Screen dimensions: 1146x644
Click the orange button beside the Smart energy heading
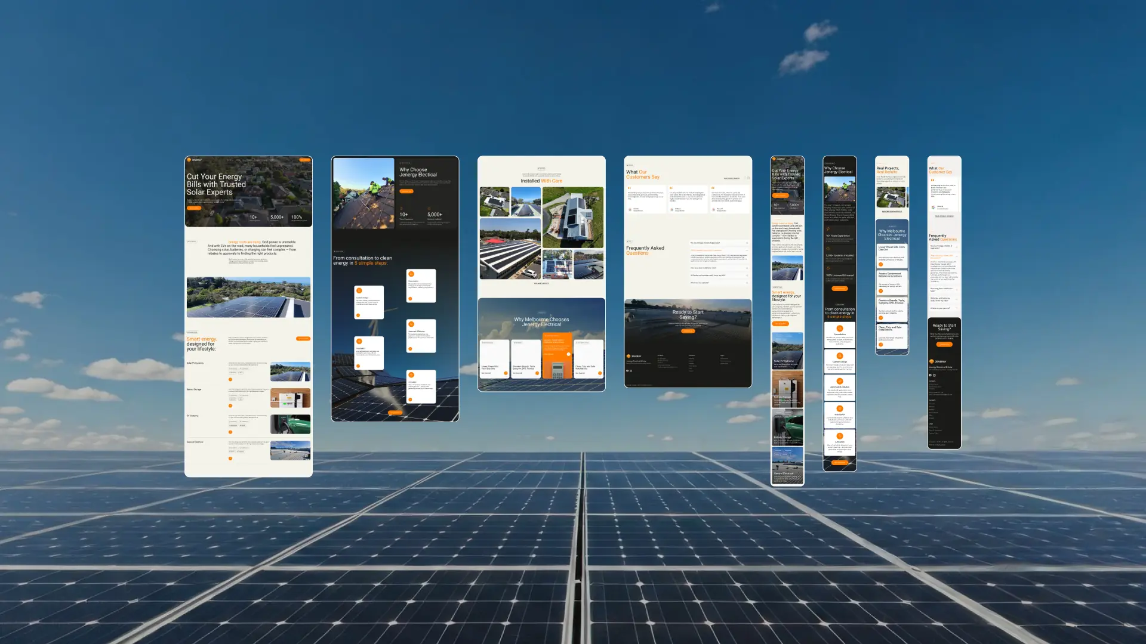(303, 339)
